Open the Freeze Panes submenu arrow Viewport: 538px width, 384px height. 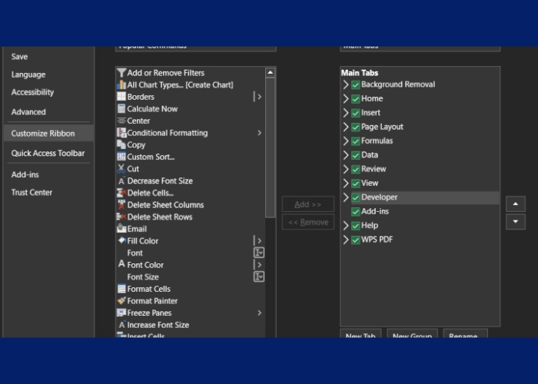click(260, 313)
